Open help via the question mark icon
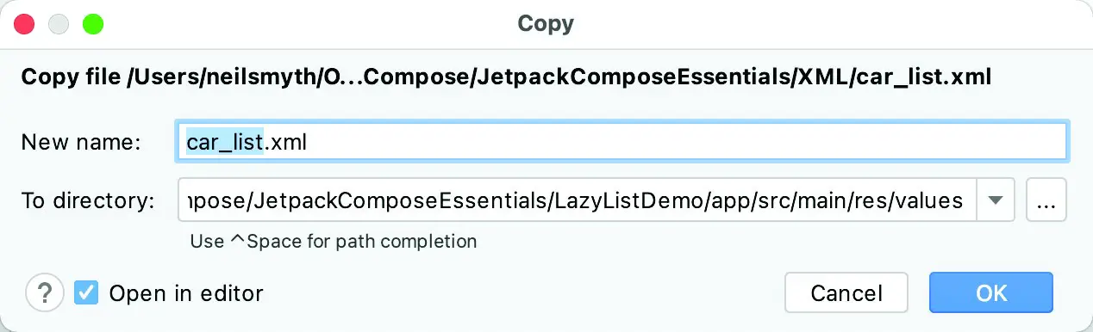The height and width of the screenshot is (332, 1093). coord(45,293)
